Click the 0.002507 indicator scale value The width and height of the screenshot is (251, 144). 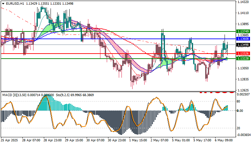(x=243, y=94)
